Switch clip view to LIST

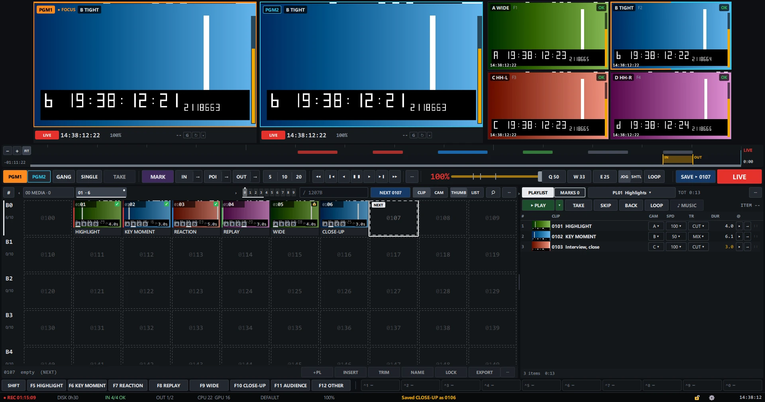click(475, 193)
